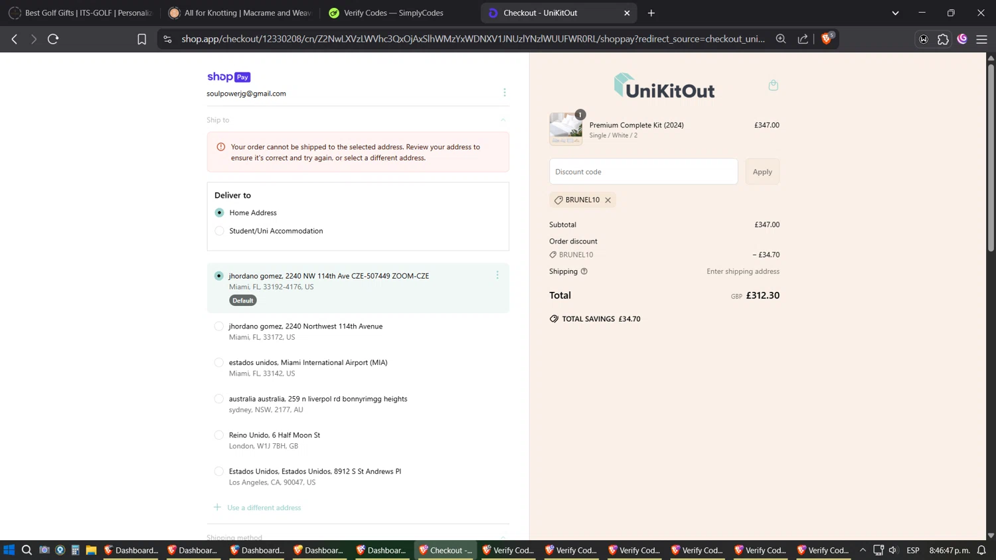Open the zoom magnifier icon in address bar
Image resolution: width=996 pixels, height=560 pixels.
(781, 39)
